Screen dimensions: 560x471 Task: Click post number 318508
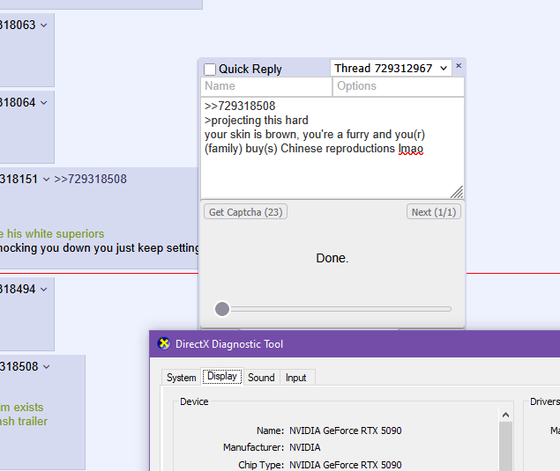click(19, 366)
